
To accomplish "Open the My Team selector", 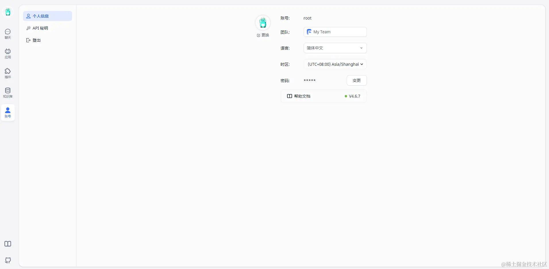I will click(335, 32).
